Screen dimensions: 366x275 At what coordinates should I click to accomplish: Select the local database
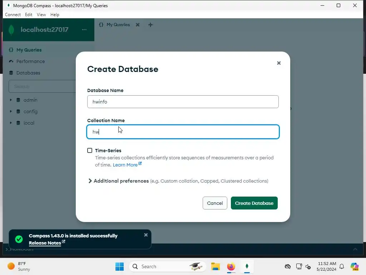point(29,123)
